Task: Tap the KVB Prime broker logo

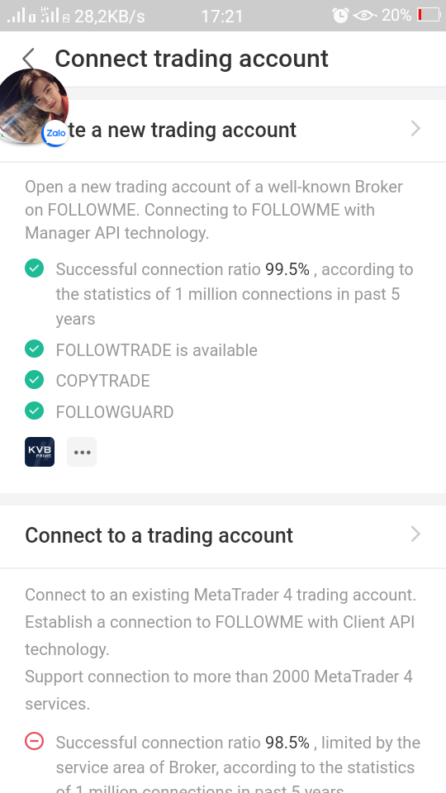Action: [x=40, y=452]
